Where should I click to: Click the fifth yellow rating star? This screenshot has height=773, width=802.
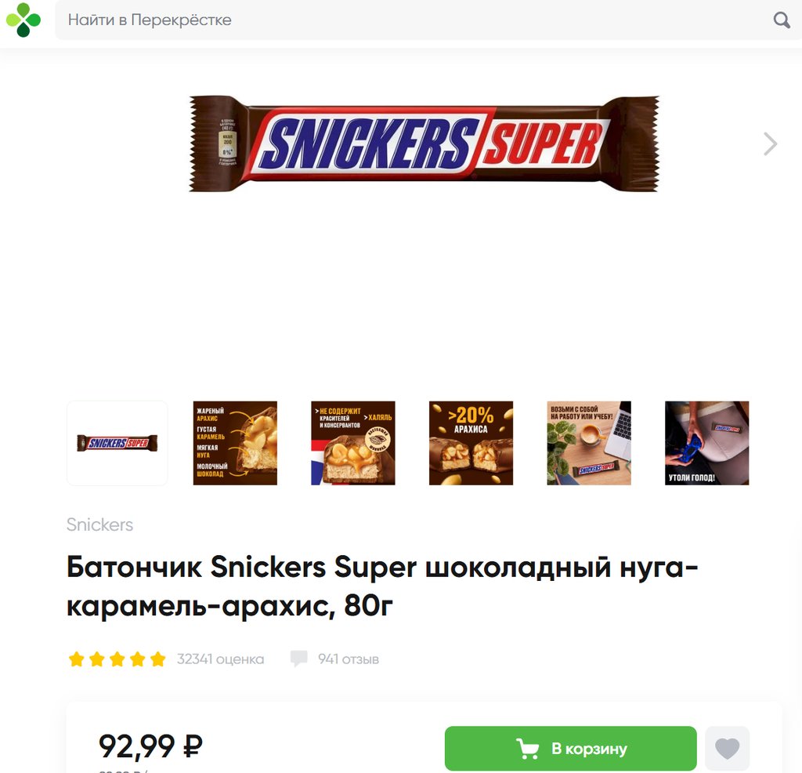(158, 659)
